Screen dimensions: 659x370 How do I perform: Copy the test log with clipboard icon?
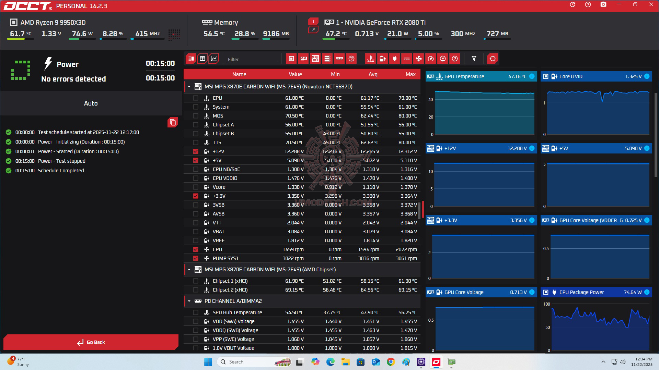pos(173,122)
